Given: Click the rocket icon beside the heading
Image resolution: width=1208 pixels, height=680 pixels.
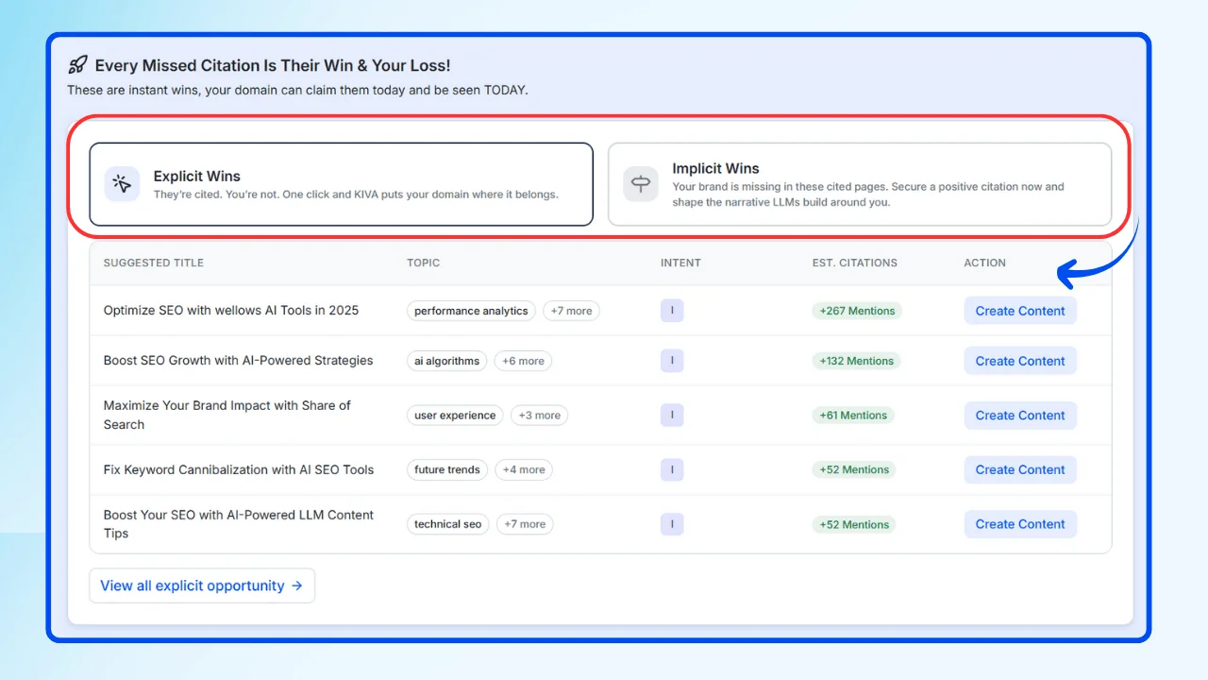Looking at the screenshot, I should coord(77,65).
